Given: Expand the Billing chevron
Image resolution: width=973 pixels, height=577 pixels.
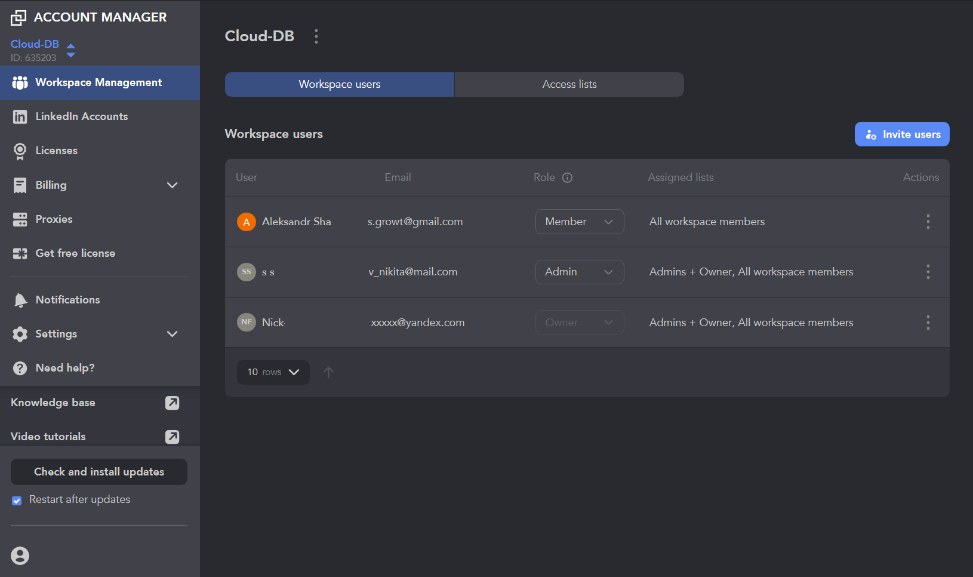Looking at the screenshot, I should coord(173,185).
